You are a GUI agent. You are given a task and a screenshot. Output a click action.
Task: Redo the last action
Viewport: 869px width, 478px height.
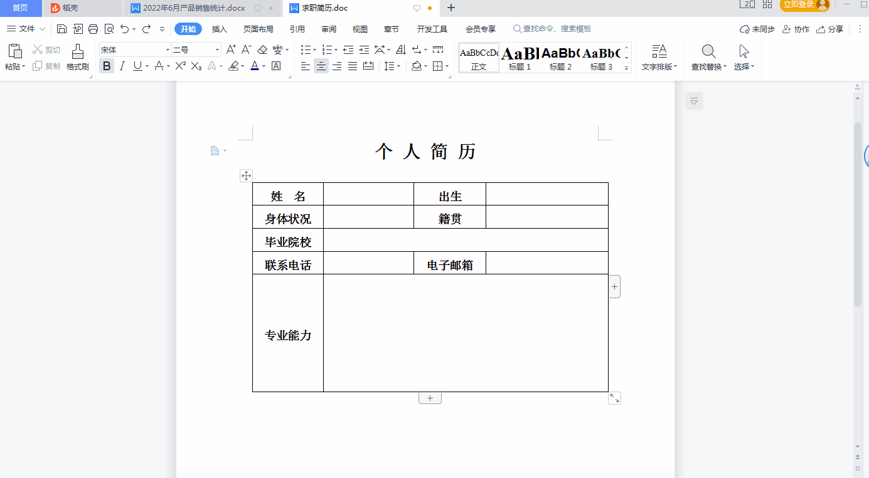click(146, 29)
